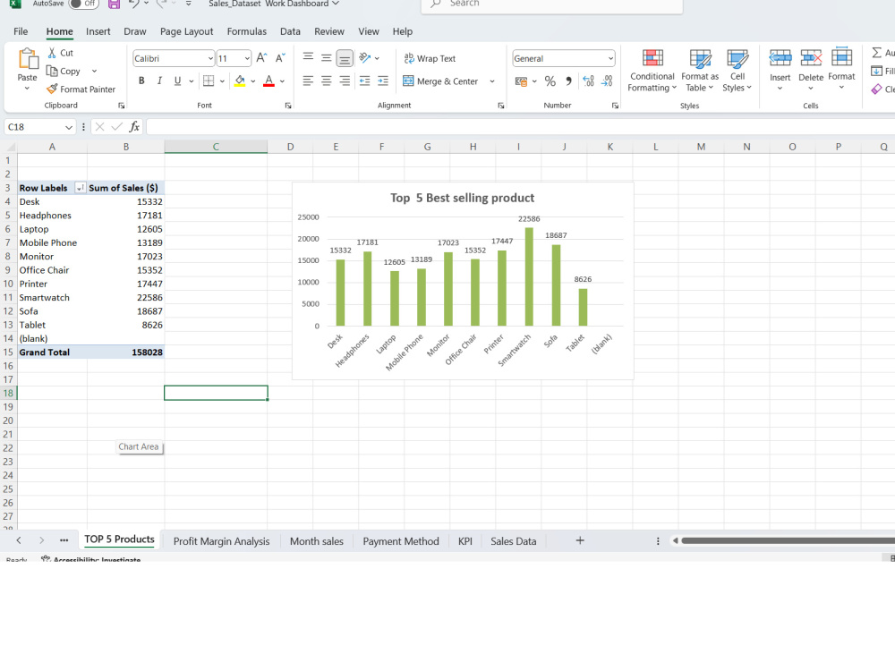This screenshot has height=671, width=895.
Task: Open the Sales Data sheet tab
Action: pyautogui.click(x=514, y=541)
